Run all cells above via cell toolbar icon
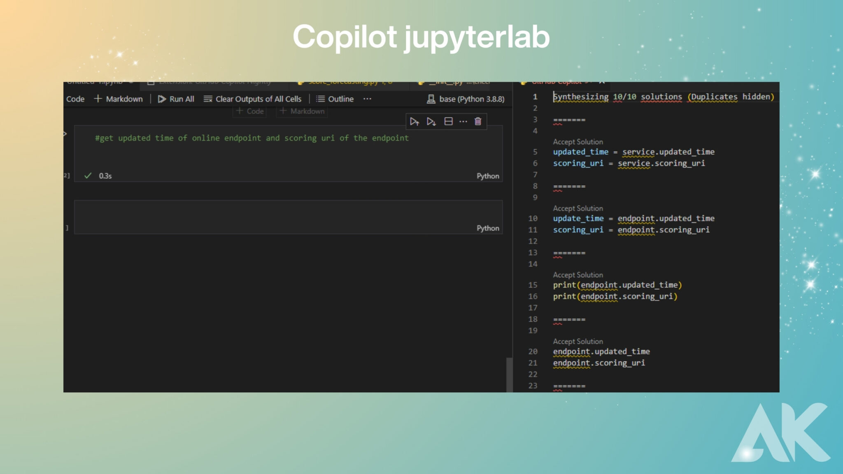This screenshot has height=474, width=843. click(415, 121)
